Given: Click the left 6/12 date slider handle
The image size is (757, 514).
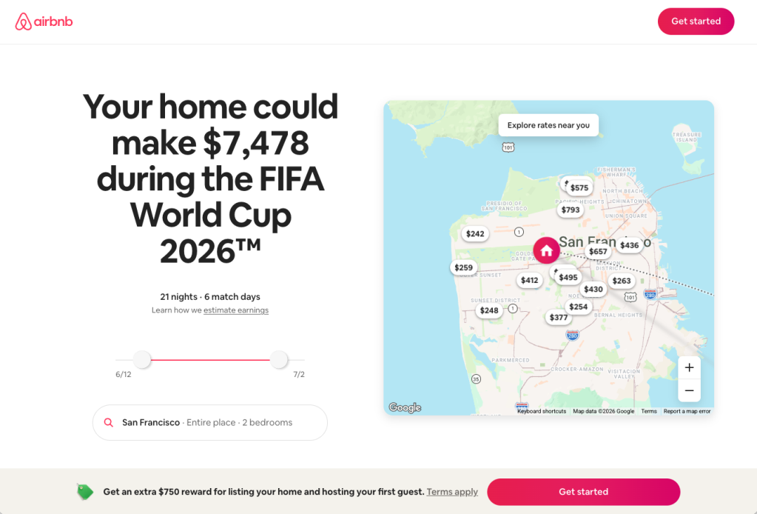Looking at the screenshot, I should click(142, 359).
